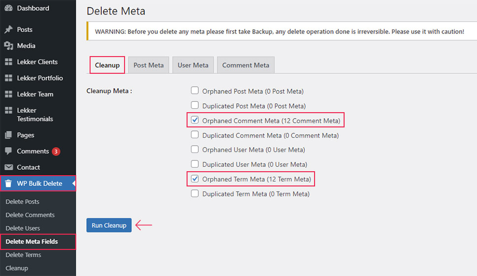This screenshot has width=477, height=276.
Task: Click the Duplicated Comment Meta label text
Action: tap(270, 136)
